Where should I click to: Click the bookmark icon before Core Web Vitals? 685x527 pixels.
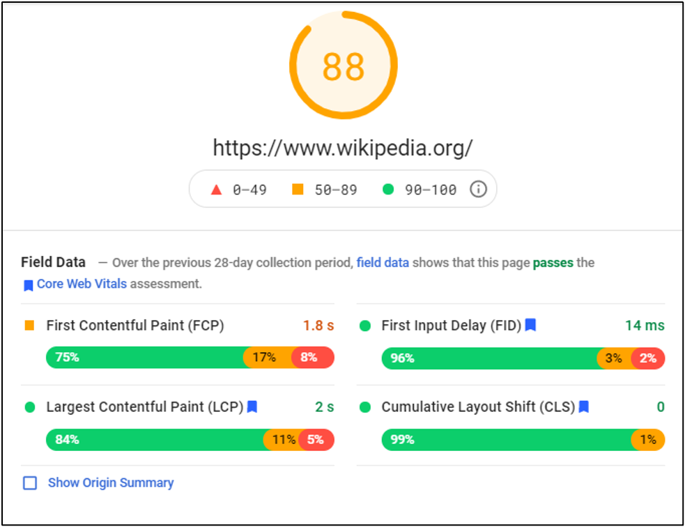pyautogui.click(x=29, y=285)
